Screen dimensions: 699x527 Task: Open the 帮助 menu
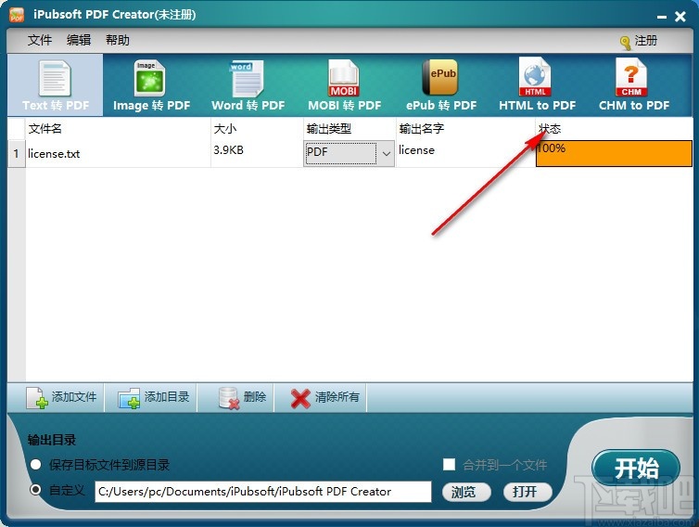(117, 40)
